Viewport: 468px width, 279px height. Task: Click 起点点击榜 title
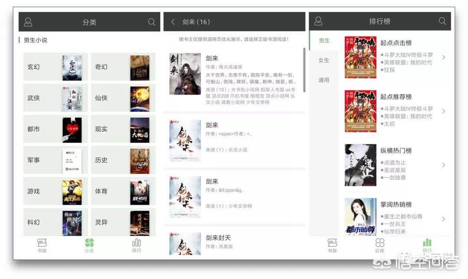pyautogui.click(x=396, y=42)
